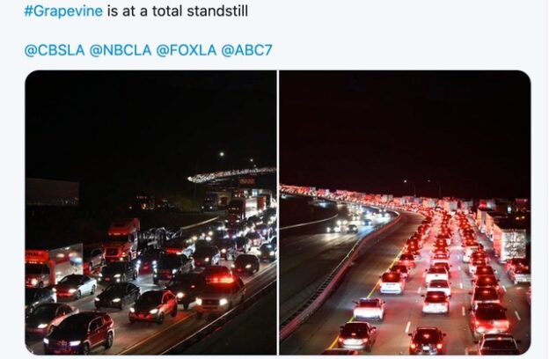This screenshot has height=359, width=549.
Task: Click the curved line of distant lights in headlights photo
Action: point(231,174)
